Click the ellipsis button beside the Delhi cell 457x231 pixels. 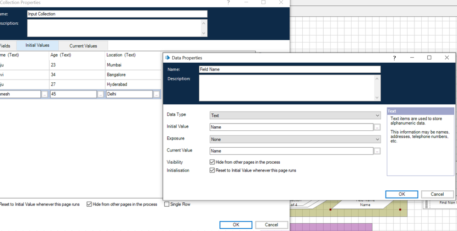click(156, 94)
